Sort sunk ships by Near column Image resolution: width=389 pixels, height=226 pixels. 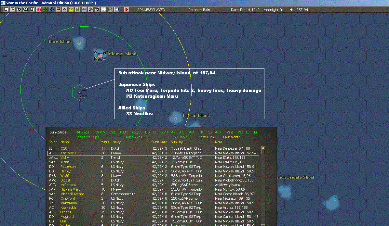pos(219,142)
